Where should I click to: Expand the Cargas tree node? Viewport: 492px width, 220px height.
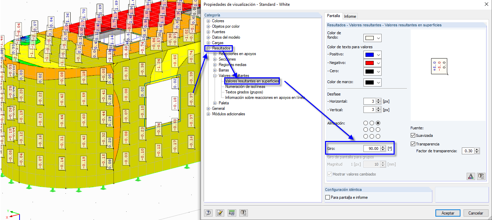coord(209,43)
